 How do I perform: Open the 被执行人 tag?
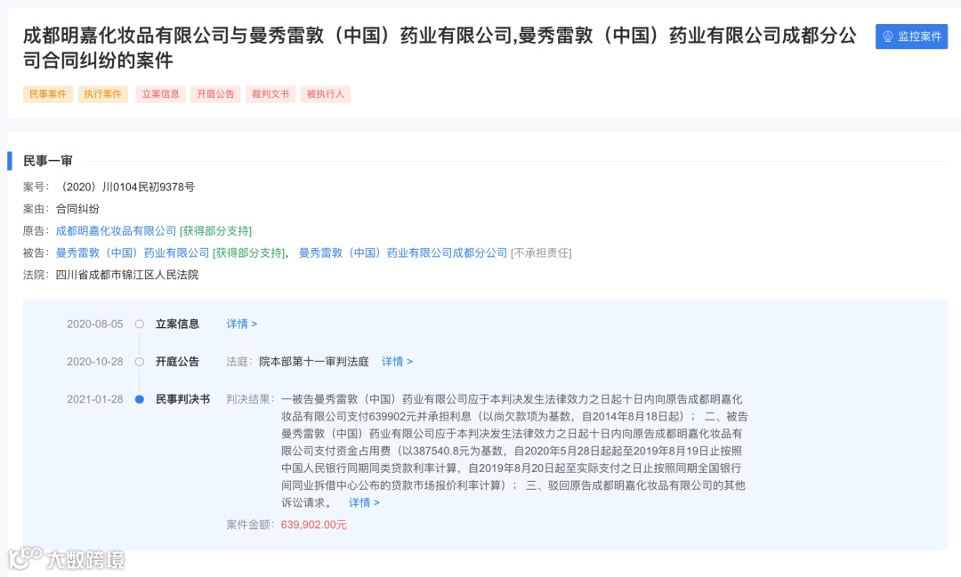(x=325, y=93)
